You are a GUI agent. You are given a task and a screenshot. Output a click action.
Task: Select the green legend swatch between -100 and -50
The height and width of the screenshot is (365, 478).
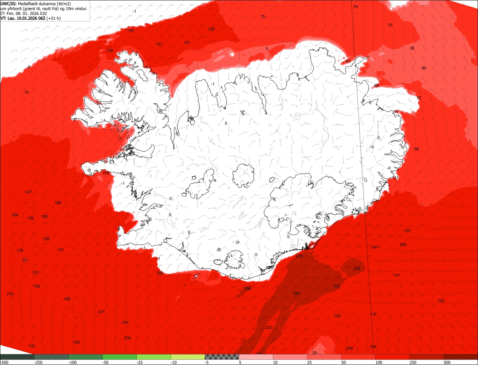(x=85, y=357)
